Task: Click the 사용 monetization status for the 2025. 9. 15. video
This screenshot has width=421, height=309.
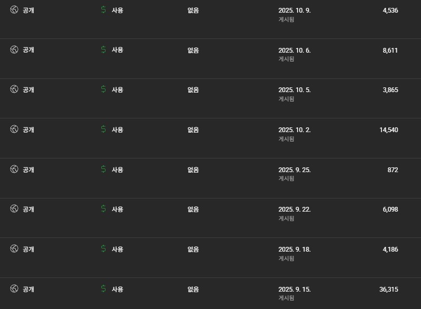Action: click(117, 289)
